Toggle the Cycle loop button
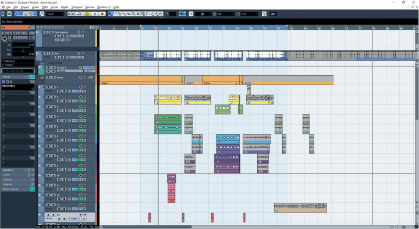 click(x=79, y=14)
